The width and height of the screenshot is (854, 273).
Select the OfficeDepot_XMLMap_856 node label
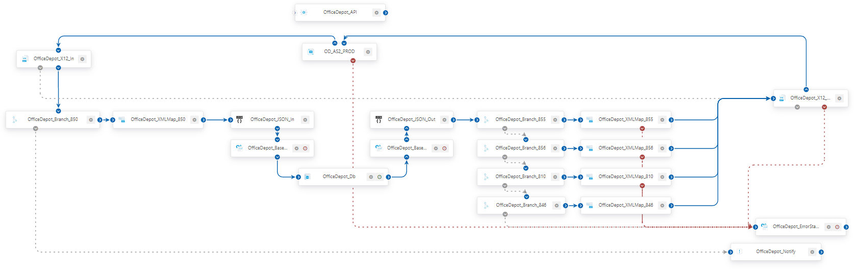tap(626, 148)
